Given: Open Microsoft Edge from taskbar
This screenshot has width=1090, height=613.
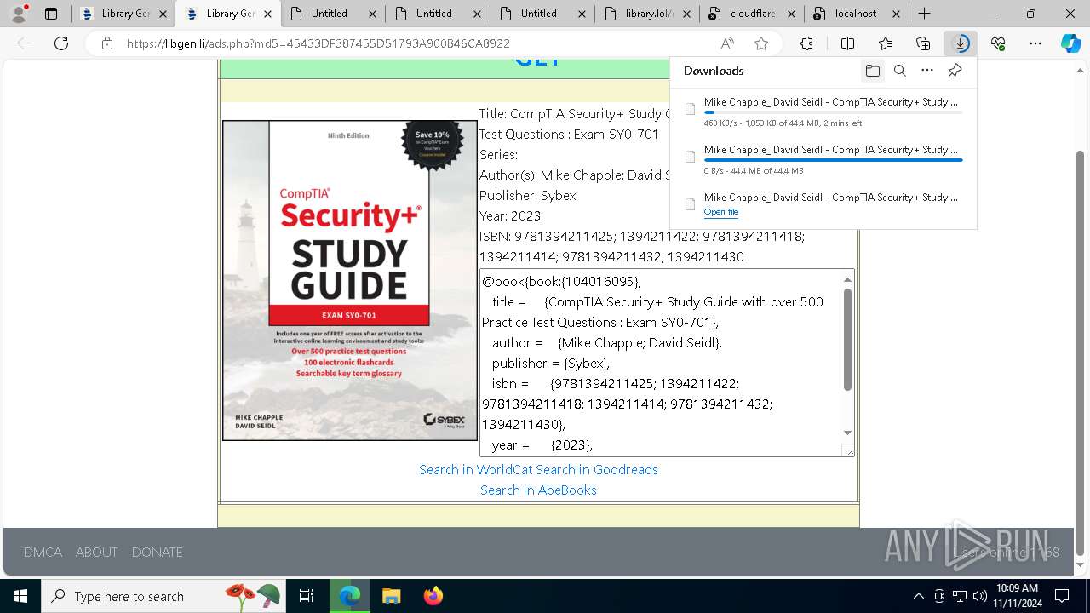Looking at the screenshot, I should [x=350, y=596].
